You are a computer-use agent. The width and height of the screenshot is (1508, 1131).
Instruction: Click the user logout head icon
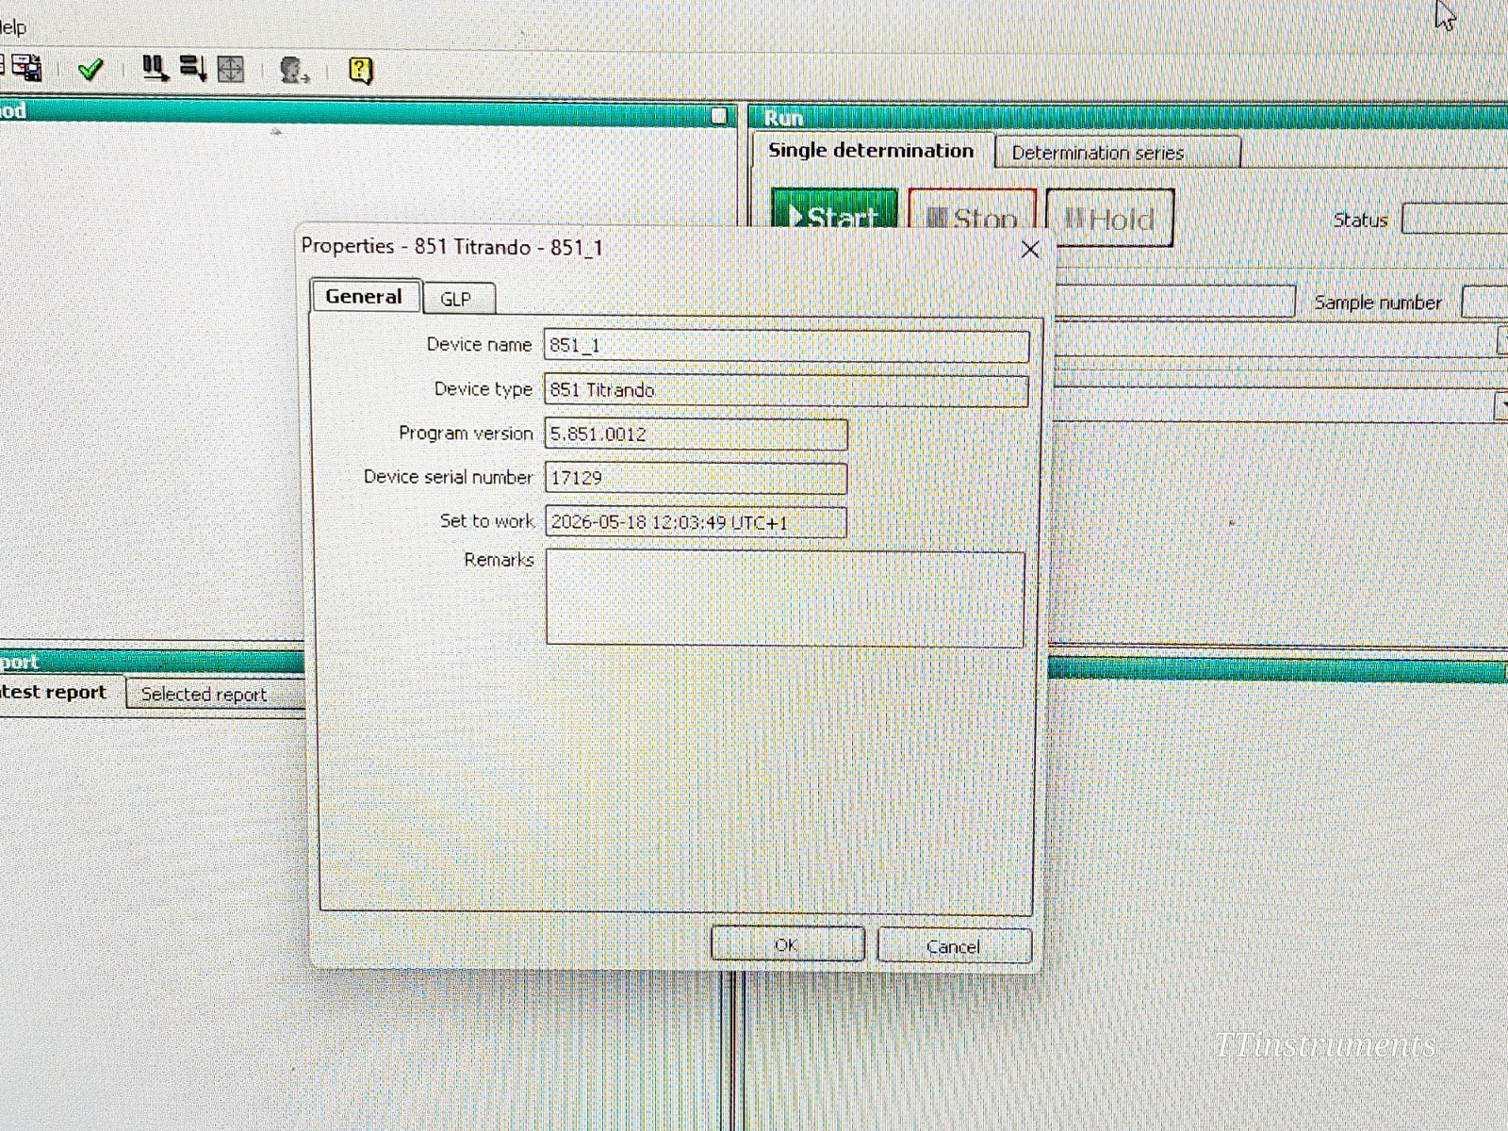pos(295,70)
